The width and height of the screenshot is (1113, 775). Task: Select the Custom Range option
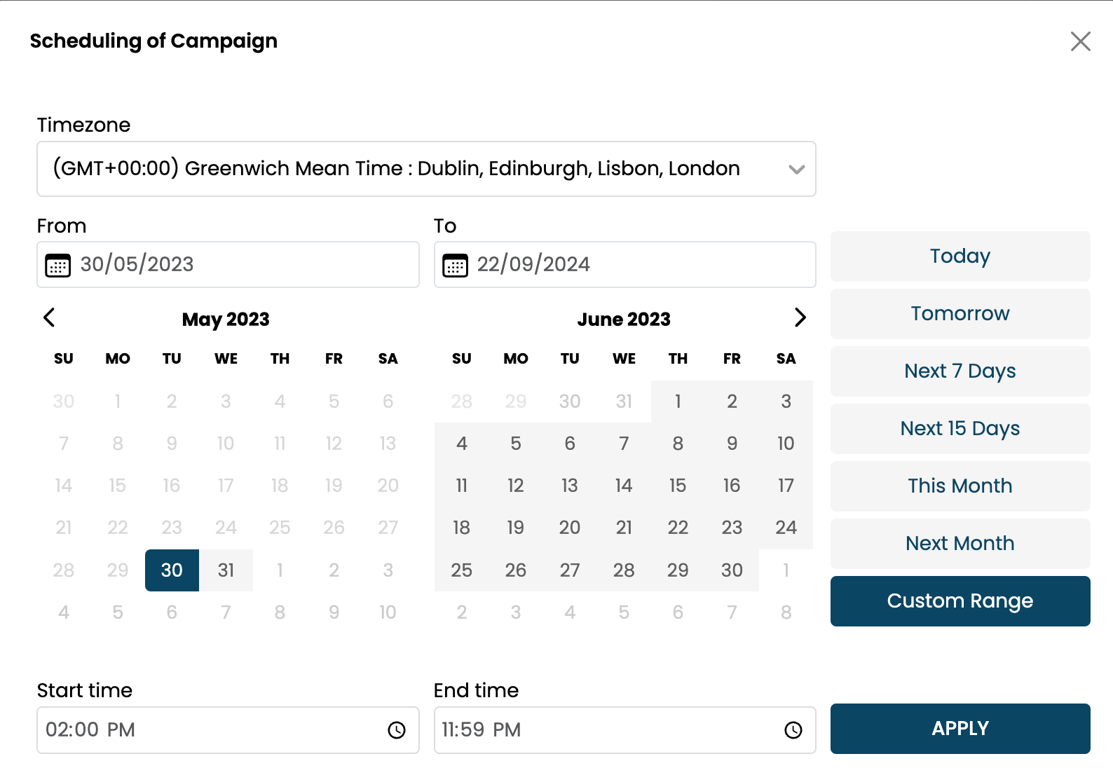point(960,601)
